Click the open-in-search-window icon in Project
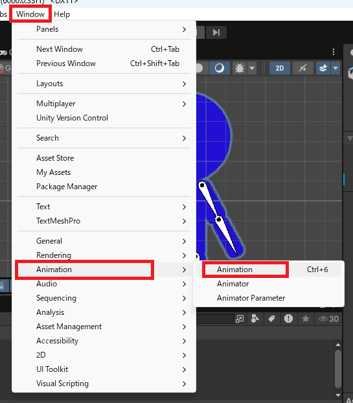 pyautogui.click(x=240, y=319)
